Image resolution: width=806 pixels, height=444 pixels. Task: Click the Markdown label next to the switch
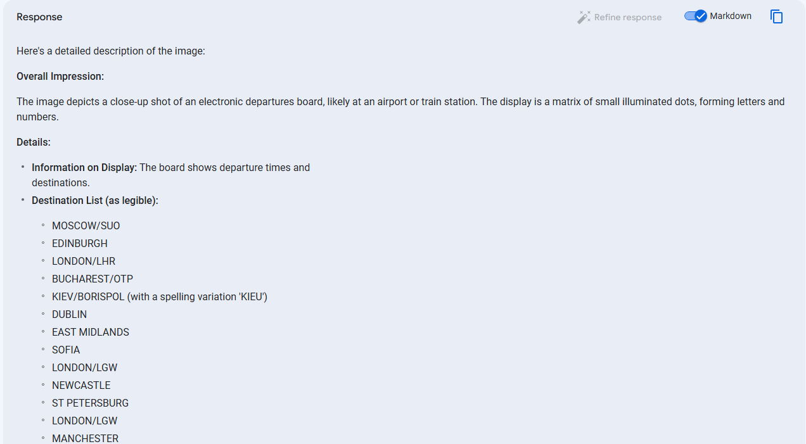(731, 16)
